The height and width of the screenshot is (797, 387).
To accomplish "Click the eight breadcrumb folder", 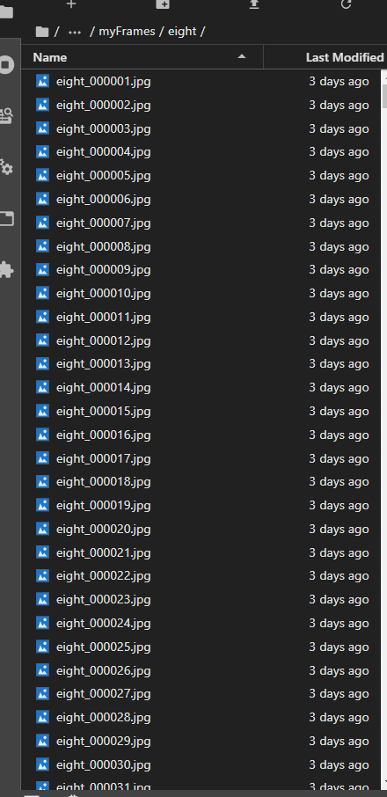I will coord(182,32).
